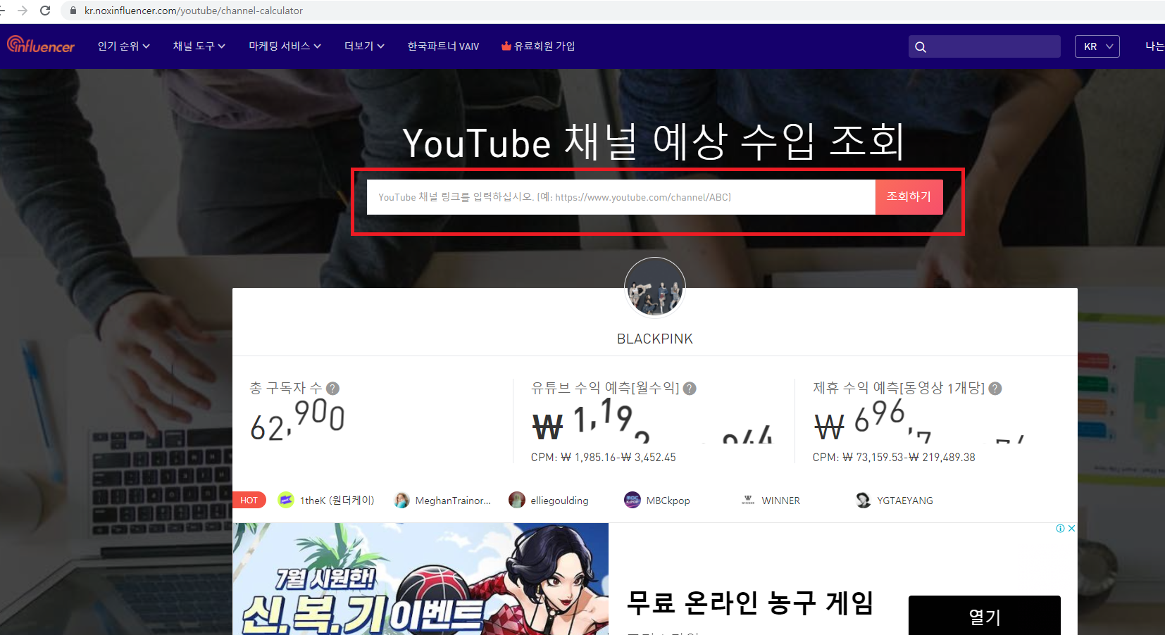Click the subscriber count 62,900

[297, 420]
